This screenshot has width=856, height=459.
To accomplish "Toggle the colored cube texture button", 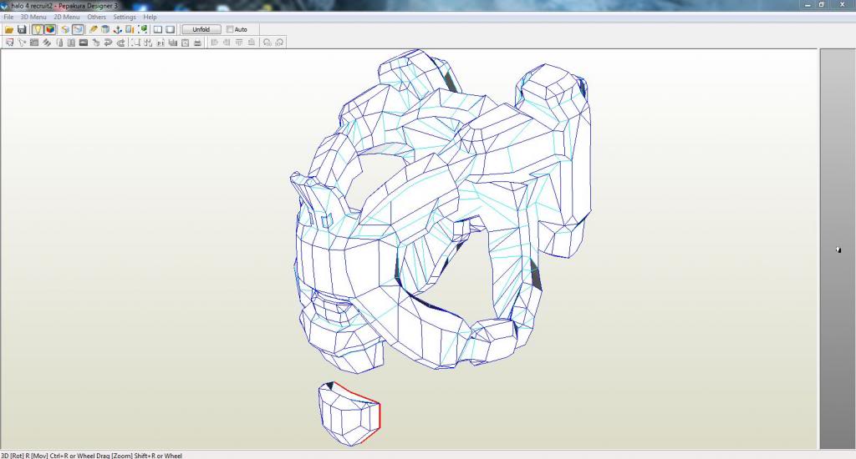I will tap(49, 29).
